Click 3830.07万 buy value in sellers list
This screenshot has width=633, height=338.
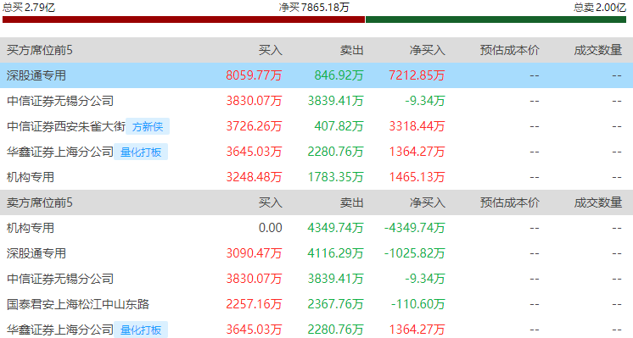coord(254,279)
